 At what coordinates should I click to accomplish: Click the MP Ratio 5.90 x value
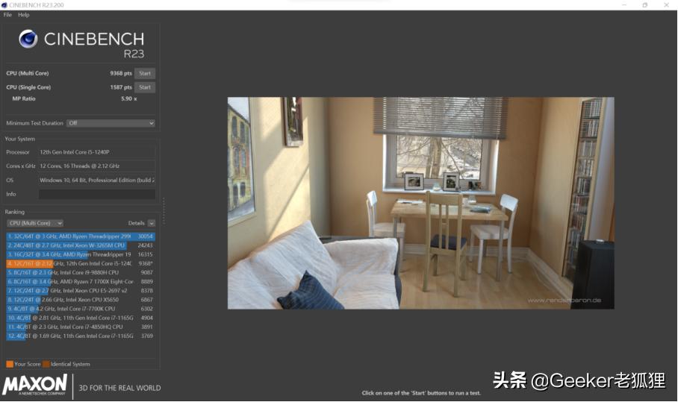coord(129,98)
